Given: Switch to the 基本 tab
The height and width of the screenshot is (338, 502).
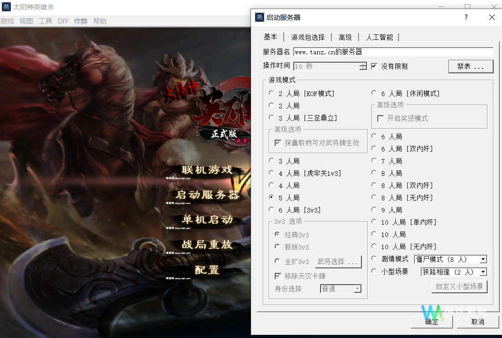Looking at the screenshot, I should pos(271,37).
